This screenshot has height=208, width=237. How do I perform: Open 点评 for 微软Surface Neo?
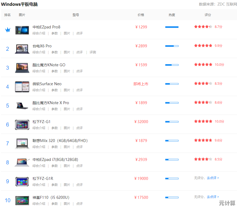pos(79,90)
